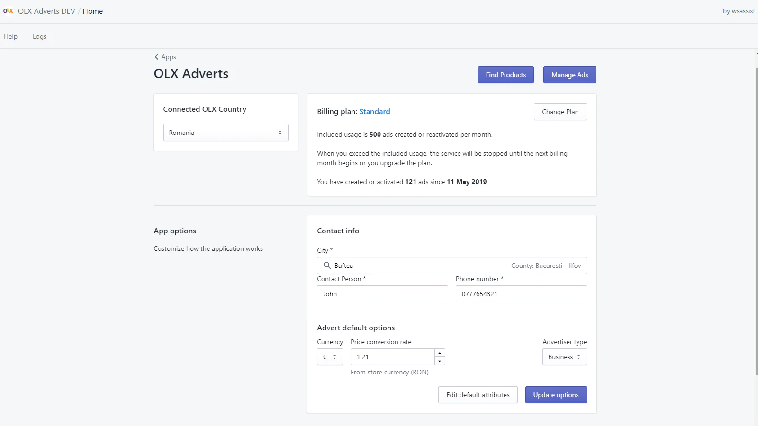
Task: Expand the Advertiser type Business dropdown
Action: click(564, 357)
